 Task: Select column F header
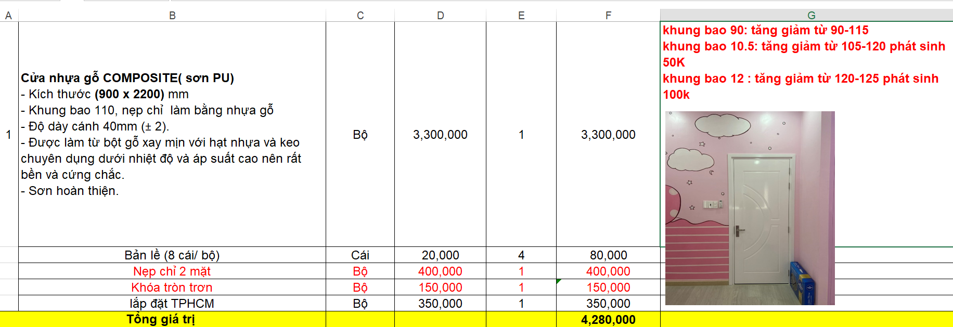click(x=608, y=16)
